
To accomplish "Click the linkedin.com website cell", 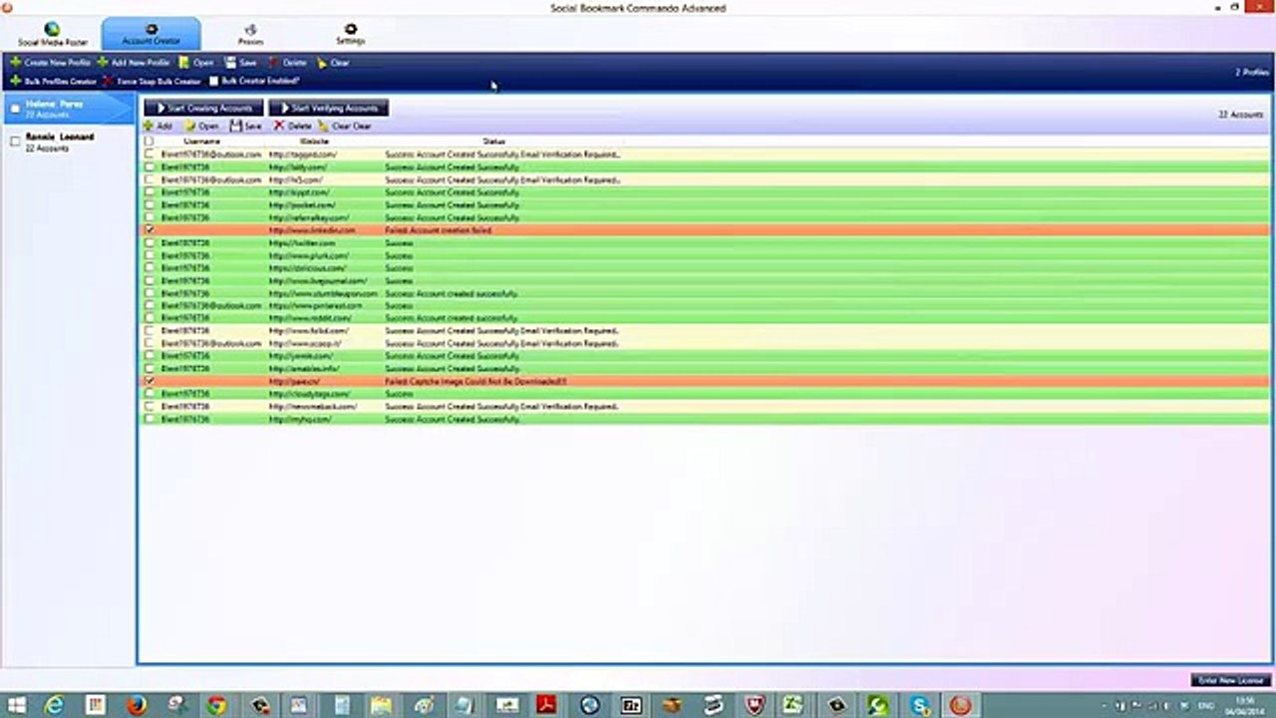I will (x=311, y=230).
